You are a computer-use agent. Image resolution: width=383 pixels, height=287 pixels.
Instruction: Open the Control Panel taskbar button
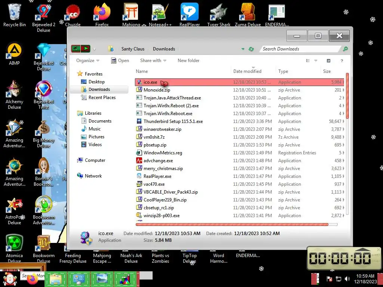(x=79, y=279)
